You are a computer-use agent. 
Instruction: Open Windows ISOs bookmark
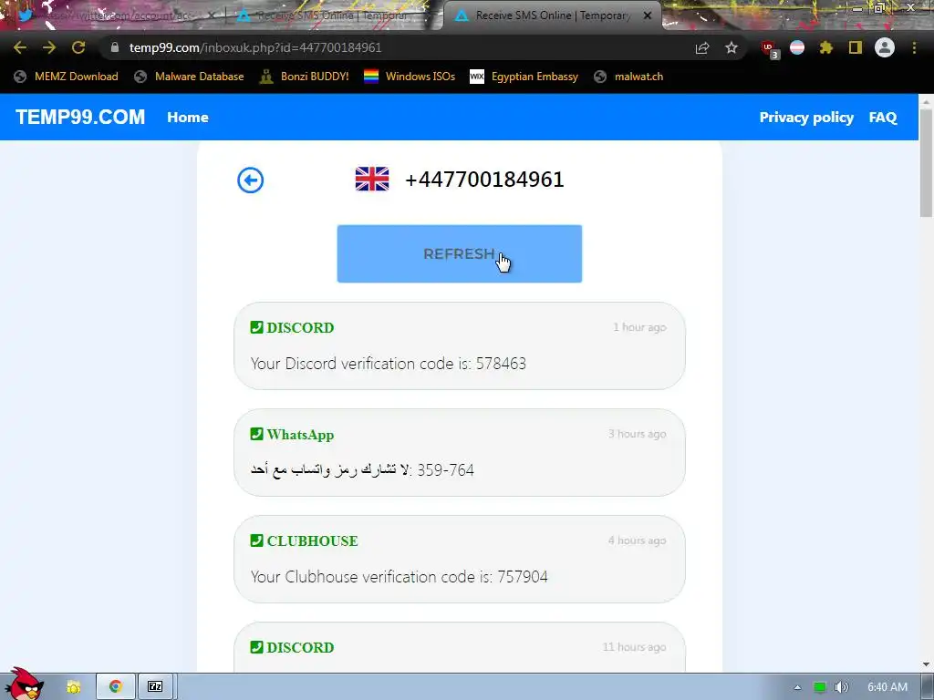click(410, 77)
